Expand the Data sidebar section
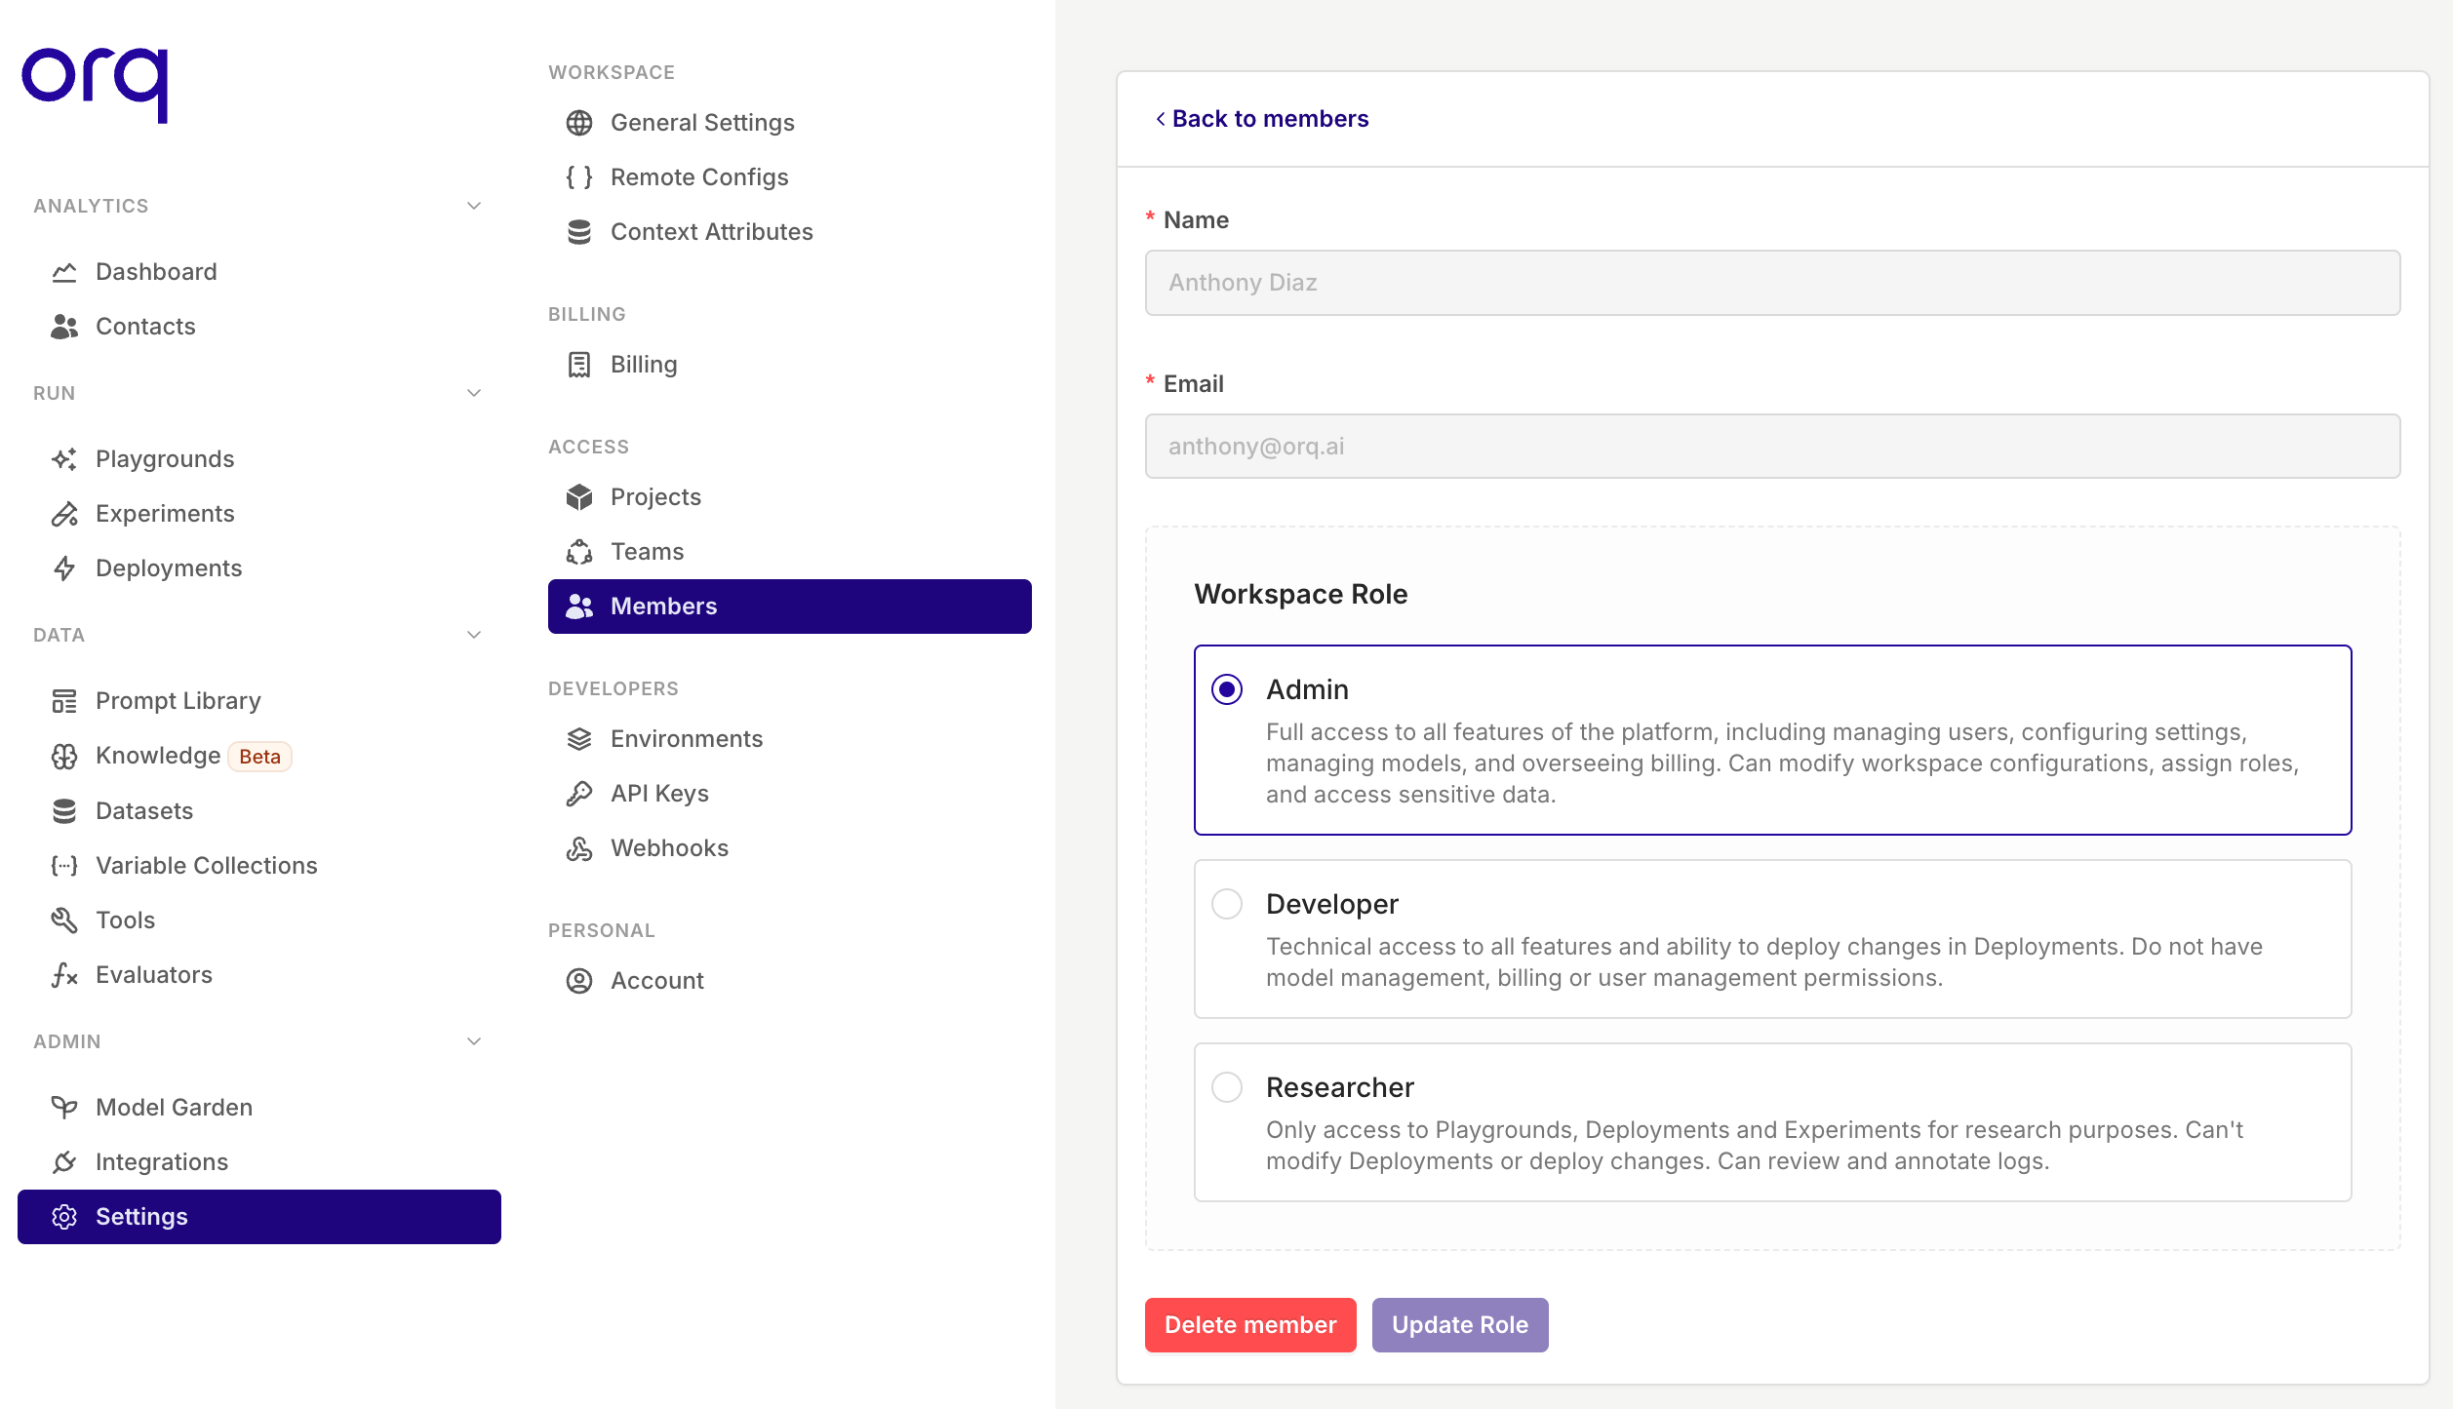 tap(473, 635)
